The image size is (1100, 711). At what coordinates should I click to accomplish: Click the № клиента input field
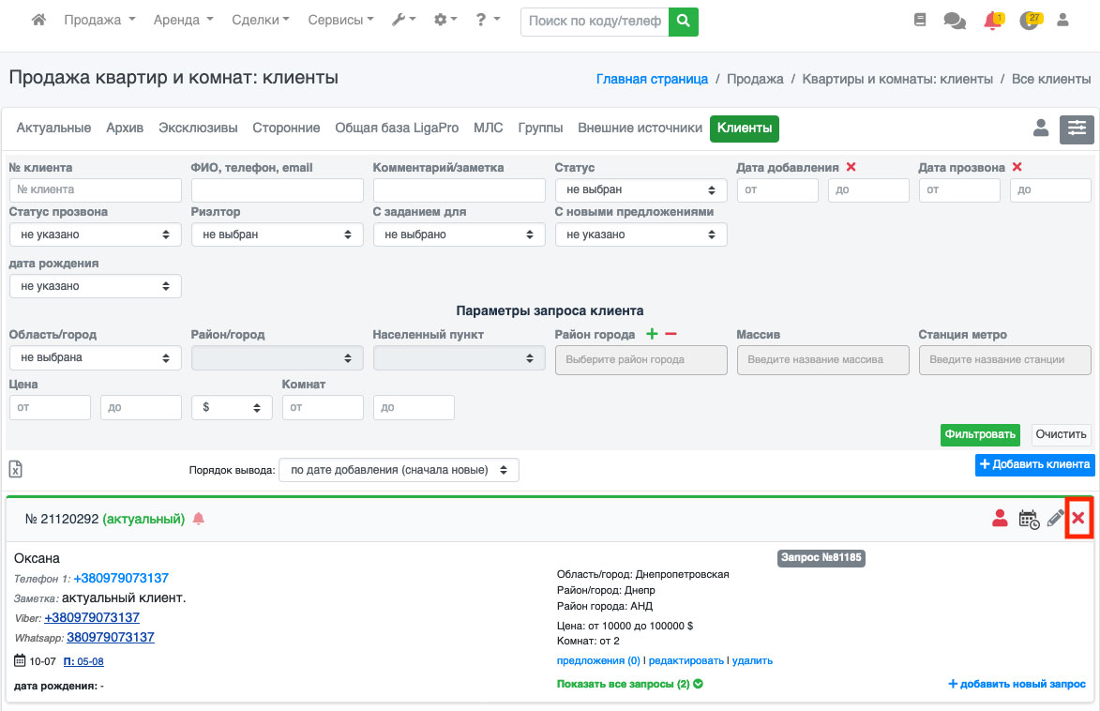tap(95, 189)
